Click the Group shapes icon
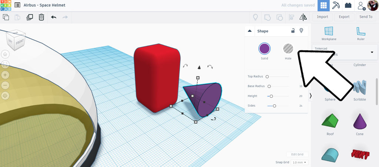Screen dimensions: 379x167 [267, 17]
